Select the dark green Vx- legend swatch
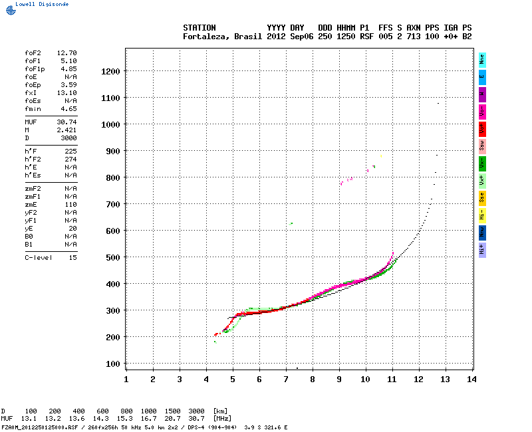Viewport: 532px width, 432px height. coord(482,163)
